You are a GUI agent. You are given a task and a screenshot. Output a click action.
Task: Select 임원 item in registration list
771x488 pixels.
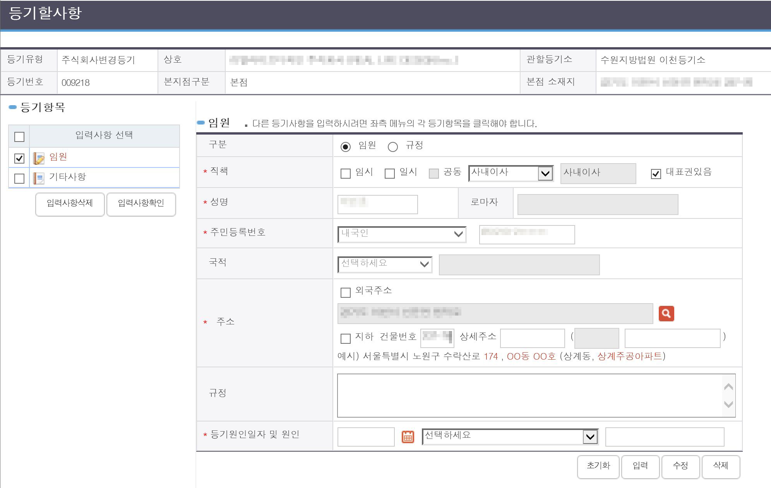[x=58, y=157]
